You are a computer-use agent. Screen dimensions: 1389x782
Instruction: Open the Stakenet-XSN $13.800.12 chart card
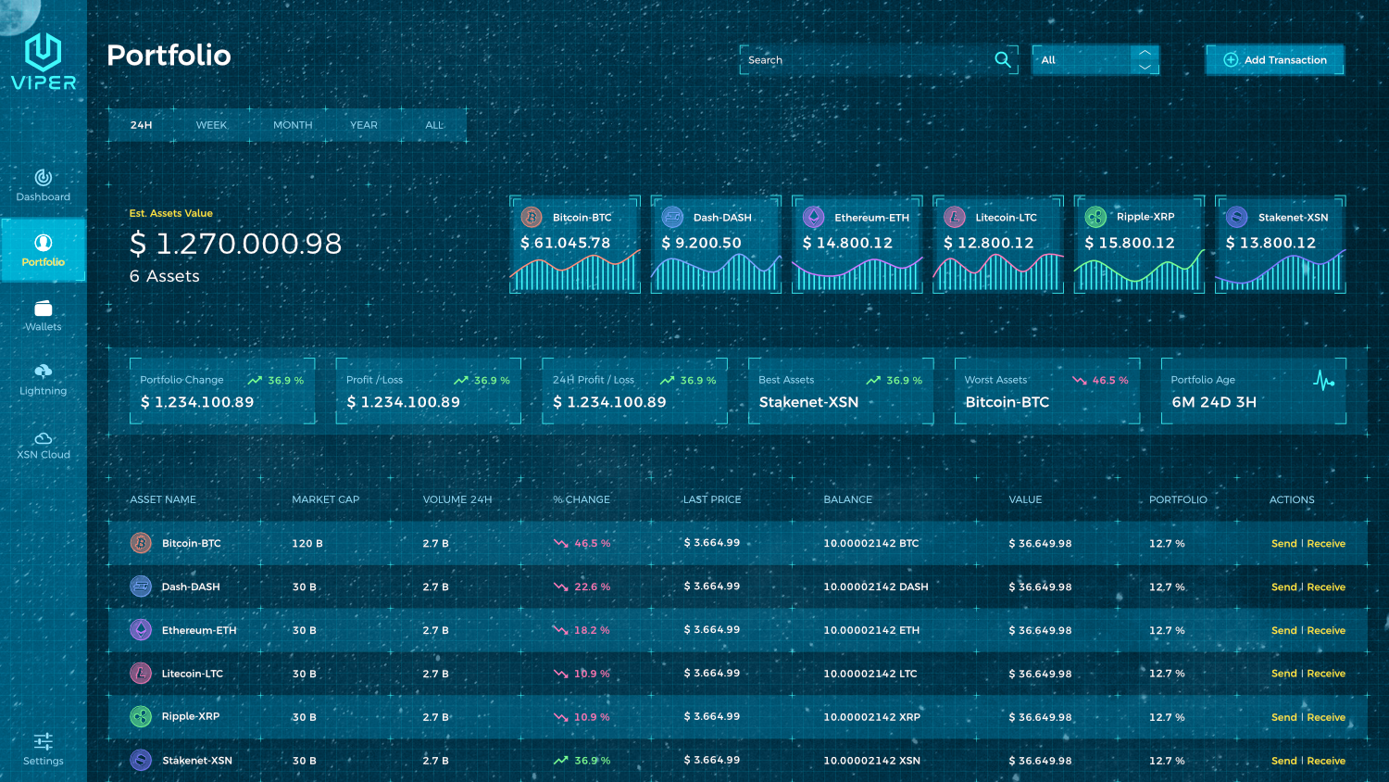[1281, 245]
